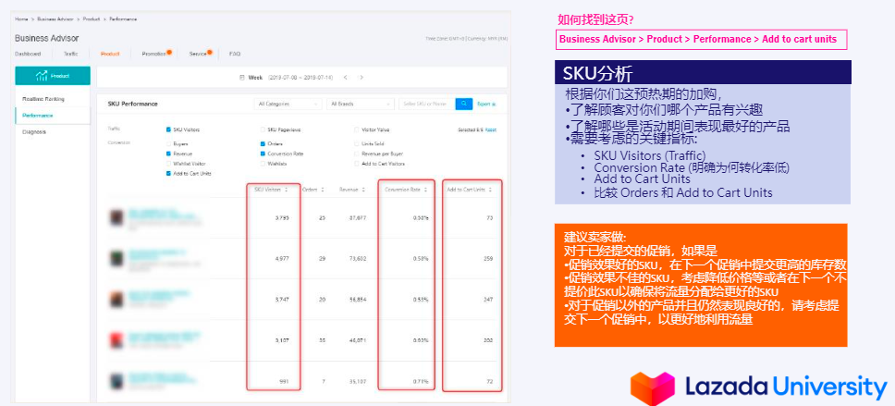
Task: Toggle SKU Visitors checkbox
Action: (168, 129)
